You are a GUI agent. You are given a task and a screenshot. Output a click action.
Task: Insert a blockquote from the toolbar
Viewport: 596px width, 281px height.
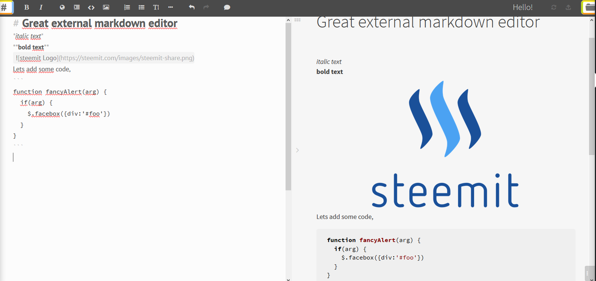pos(77,7)
